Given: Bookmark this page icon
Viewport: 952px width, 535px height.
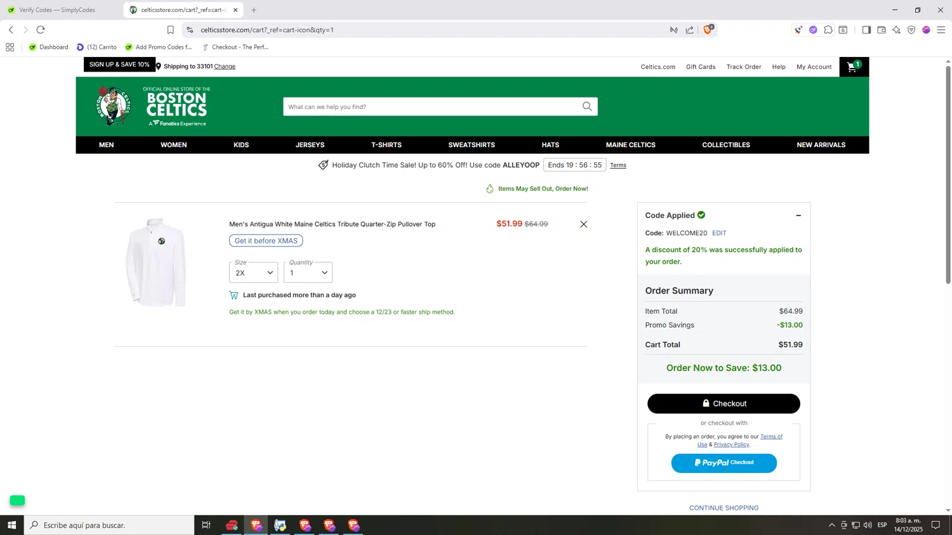Looking at the screenshot, I should [170, 30].
